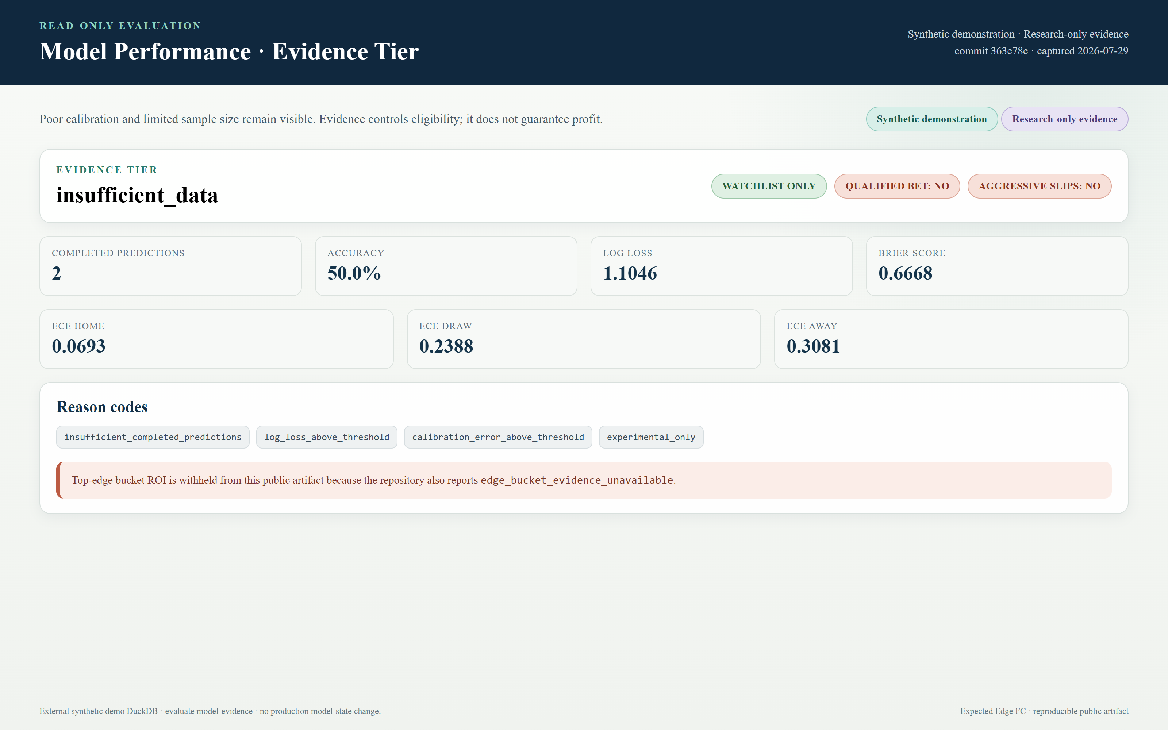This screenshot has height=730, width=1168.
Task: Click the ECE Draw value 0.2388
Action: coord(446,346)
